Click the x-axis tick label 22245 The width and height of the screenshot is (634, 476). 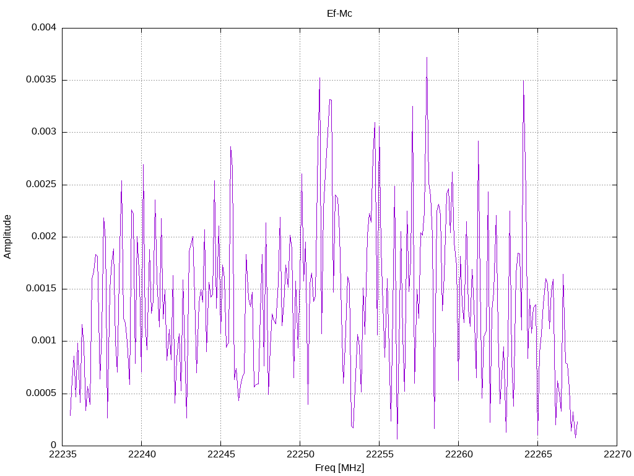tap(221, 454)
